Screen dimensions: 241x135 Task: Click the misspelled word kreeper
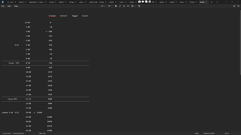point(52,16)
